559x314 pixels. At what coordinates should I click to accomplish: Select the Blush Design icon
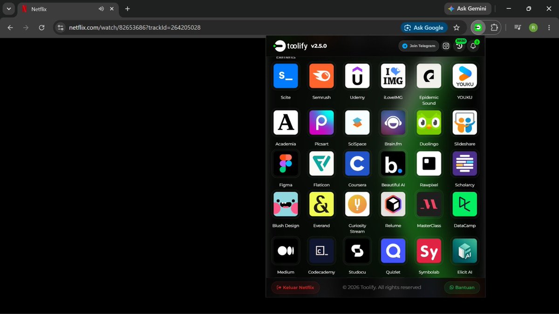[x=286, y=204]
